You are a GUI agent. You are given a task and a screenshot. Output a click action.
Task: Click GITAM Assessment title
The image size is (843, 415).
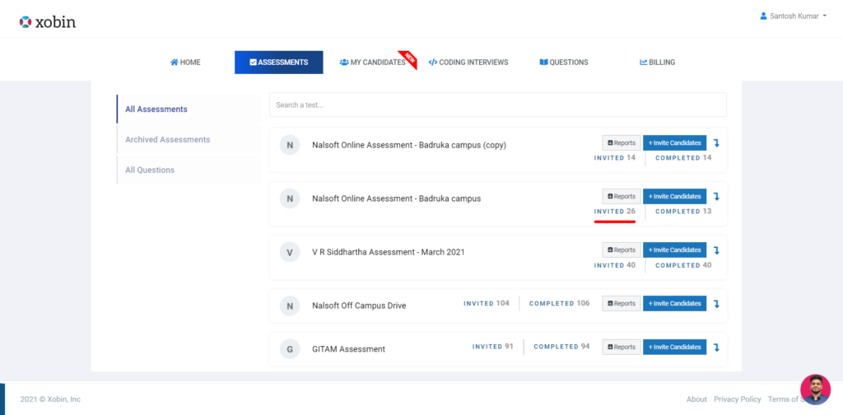[348, 349]
